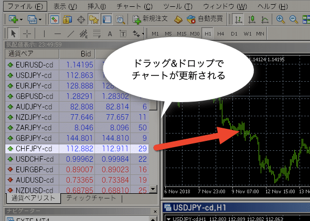
Task: Toggle auto trading (自動売買)
Action: tap(205, 19)
